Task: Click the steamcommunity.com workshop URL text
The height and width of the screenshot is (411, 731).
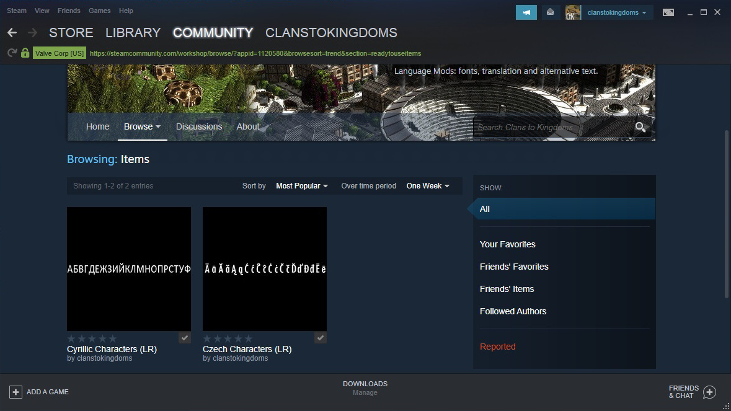Action: (x=255, y=53)
